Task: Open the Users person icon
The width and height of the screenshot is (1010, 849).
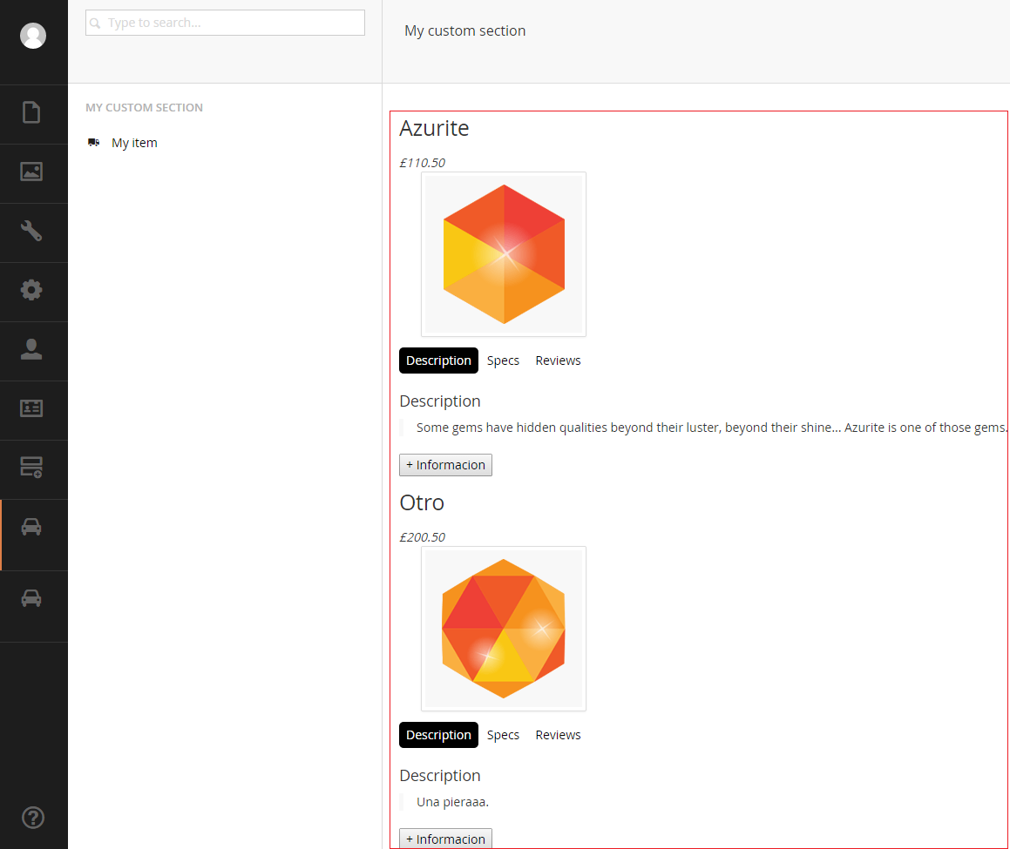Action: pyautogui.click(x=31, y=349)
